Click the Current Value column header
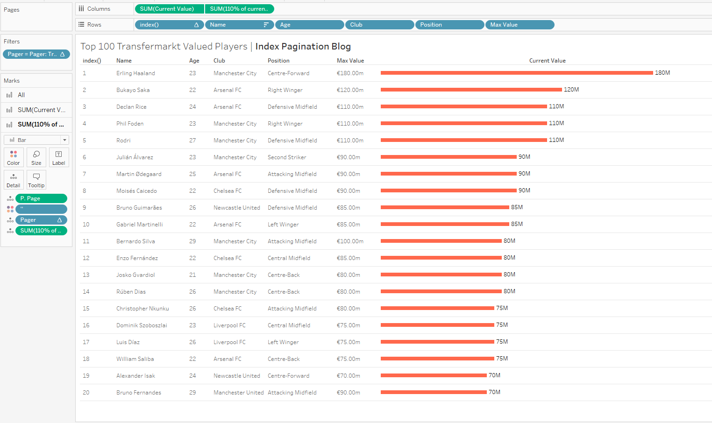The width and height of the screenshot is (712, 423). click(547, 61)
